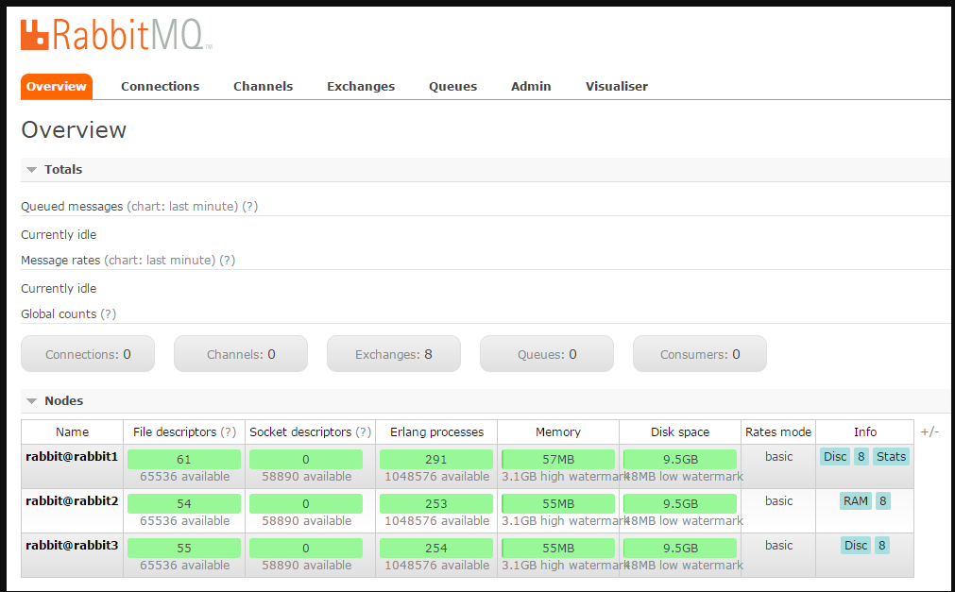Select the 253 Erlang processes value
The height and width of the screenshot is (592, 955).
(436, 503)
